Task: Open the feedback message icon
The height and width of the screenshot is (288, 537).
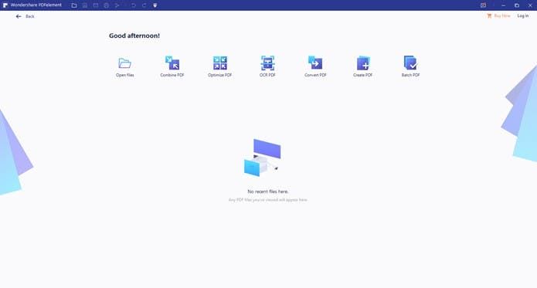Action: tap(483, 5)
